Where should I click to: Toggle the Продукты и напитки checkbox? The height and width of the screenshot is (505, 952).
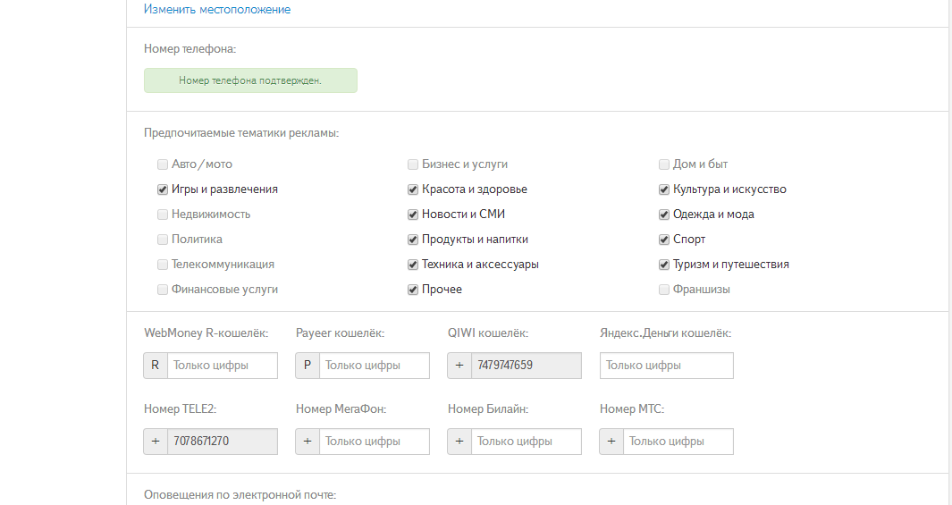point(413,240)
